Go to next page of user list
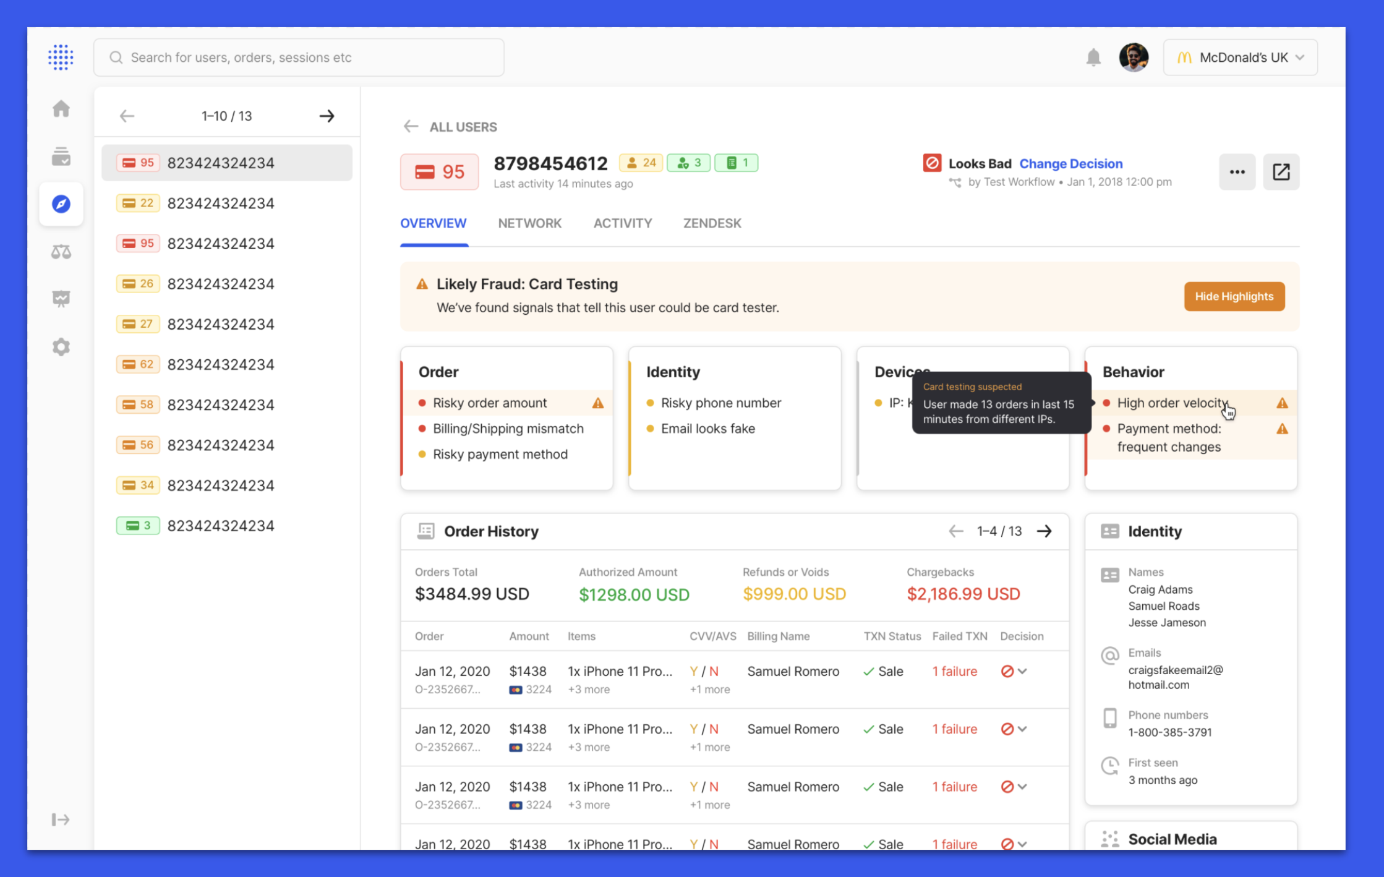The height and width of the screenshot is (877, 1384). click(x=327, y=116)
